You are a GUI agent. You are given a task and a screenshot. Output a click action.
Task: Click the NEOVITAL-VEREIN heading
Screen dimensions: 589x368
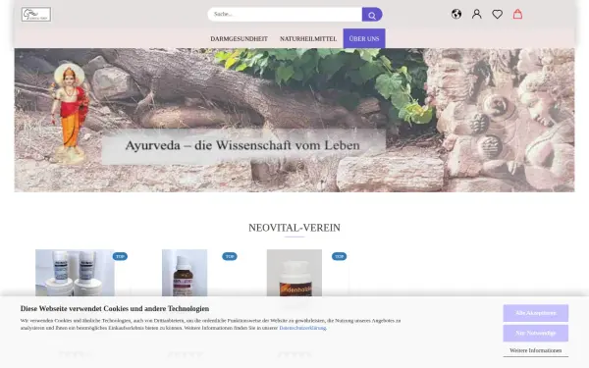click(x=294, y=228)
